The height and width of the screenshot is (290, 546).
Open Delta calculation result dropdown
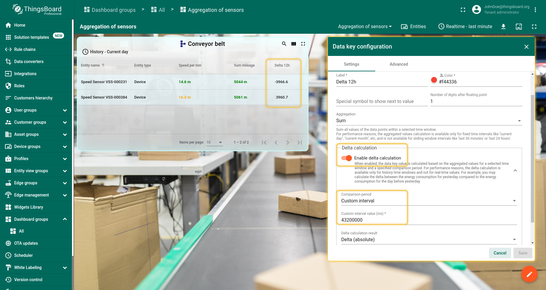[429, 240]
